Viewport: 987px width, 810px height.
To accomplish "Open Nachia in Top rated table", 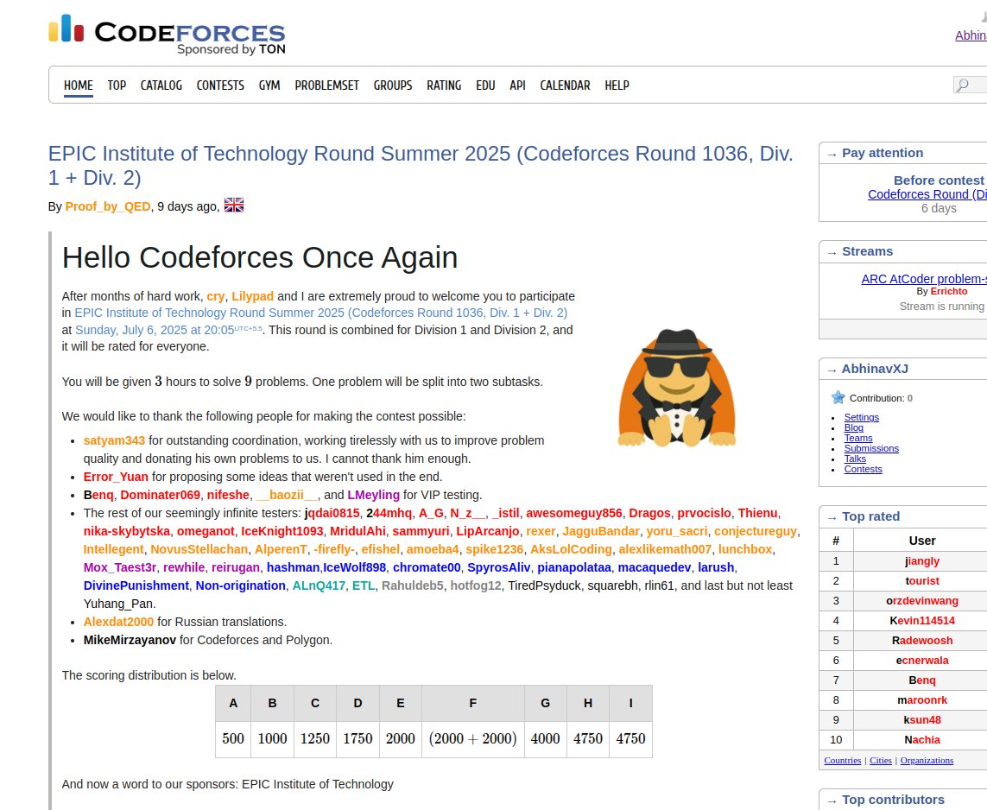I will [922, 740].
